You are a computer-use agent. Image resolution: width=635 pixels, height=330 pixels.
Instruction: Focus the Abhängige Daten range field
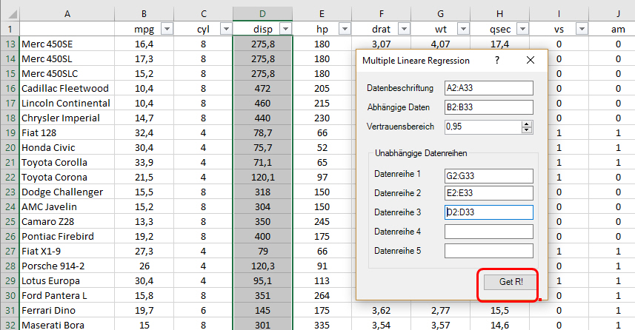(488, 107)
